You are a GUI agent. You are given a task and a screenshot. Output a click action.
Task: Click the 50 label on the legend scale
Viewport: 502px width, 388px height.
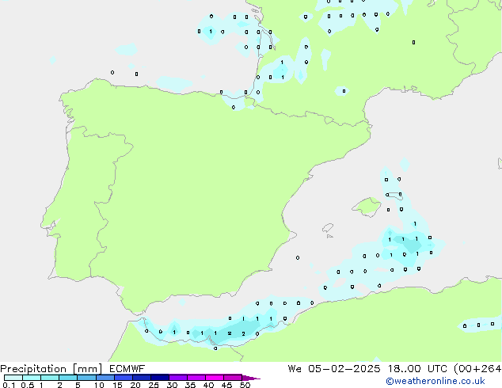pyautogui.click(x=245, y=386)
